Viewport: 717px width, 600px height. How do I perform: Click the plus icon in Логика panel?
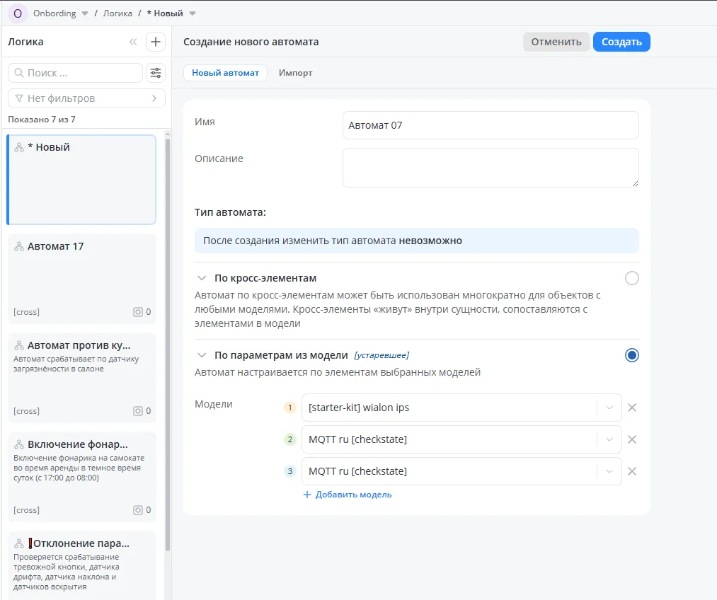[x=156, y=42]
